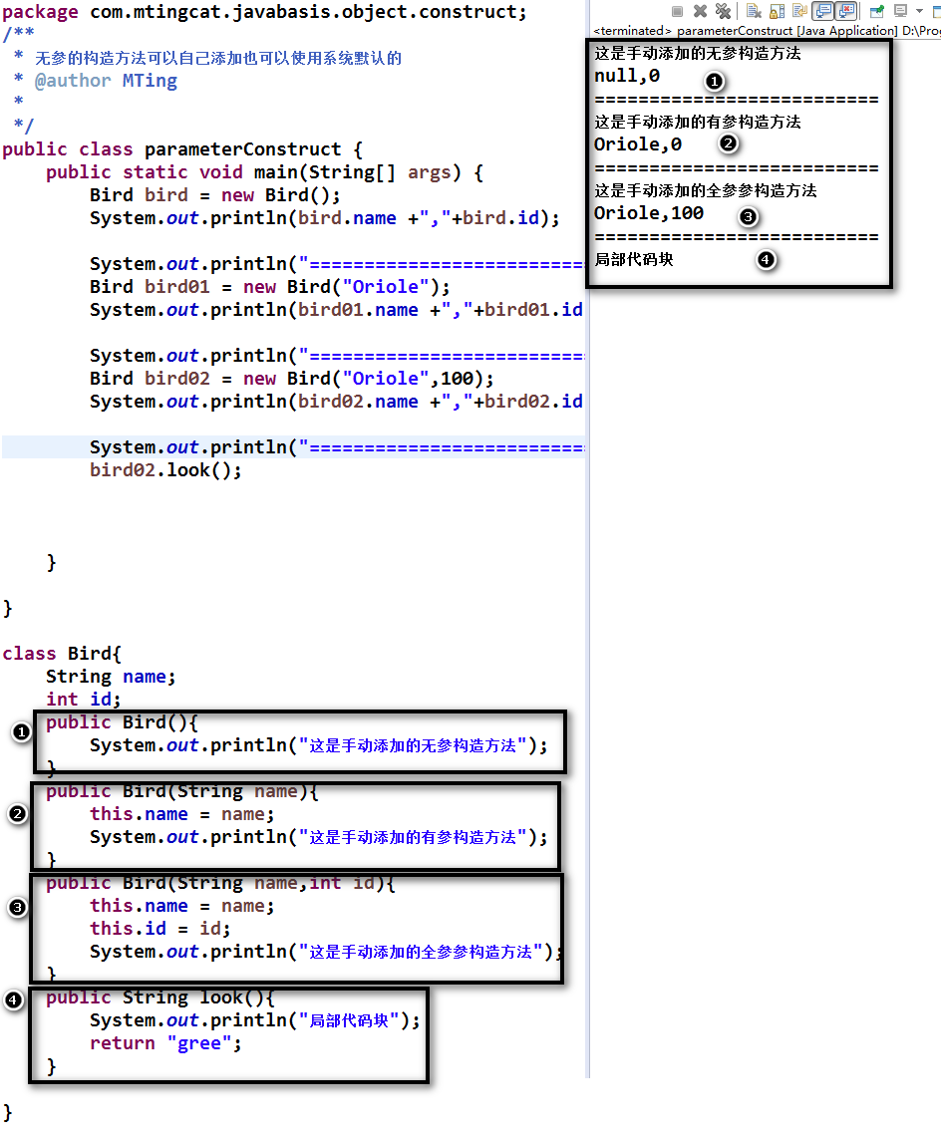Screen dimensions: 941x1139
Task: Click the Terminate square button in console toolbar
Action: point(677,11)
